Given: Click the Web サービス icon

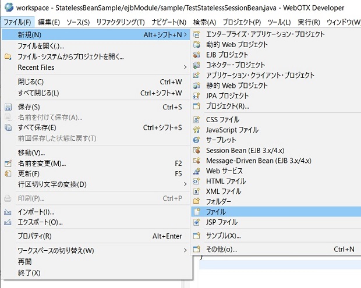Looking at the screenshot, I should click(x=196, y=171).
